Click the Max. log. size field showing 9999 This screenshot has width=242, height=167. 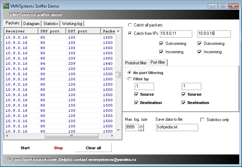(132, 127)
